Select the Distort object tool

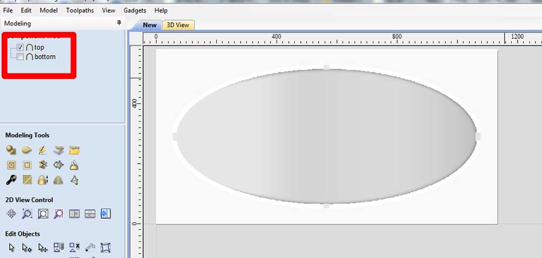click(106, 247)
